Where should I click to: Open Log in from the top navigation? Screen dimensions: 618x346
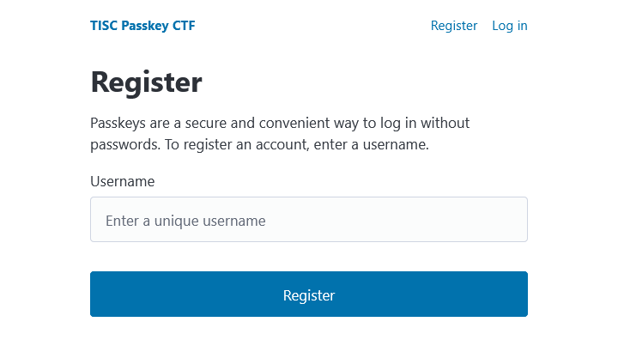[x=509, y=26]
